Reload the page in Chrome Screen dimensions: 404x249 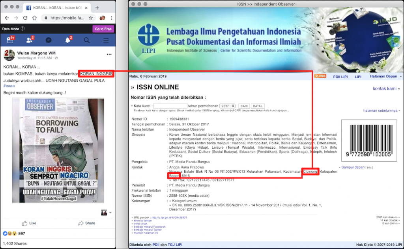pos(25,18)
